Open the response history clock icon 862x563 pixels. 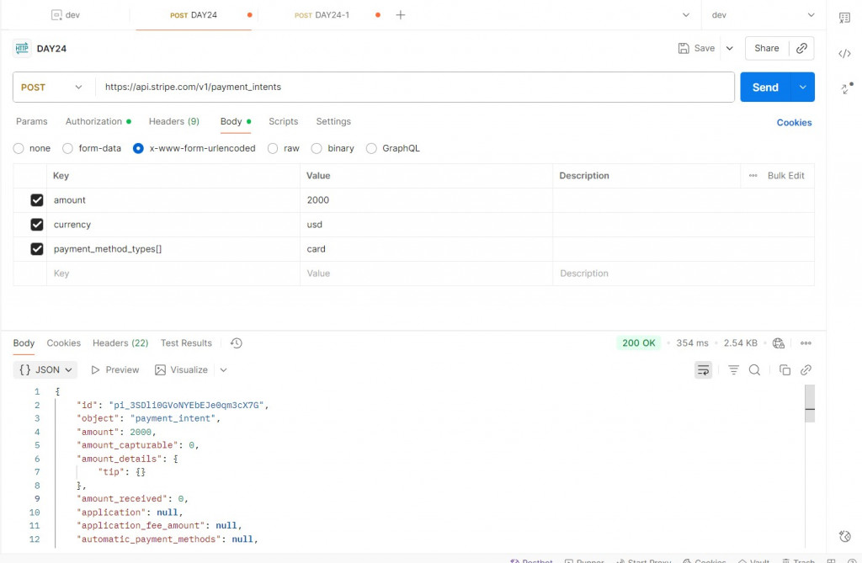coord(237,343)
